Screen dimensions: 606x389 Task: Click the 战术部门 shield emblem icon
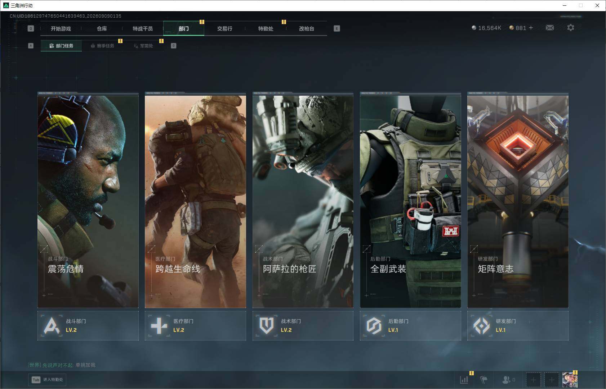click(x=267, y=326)
